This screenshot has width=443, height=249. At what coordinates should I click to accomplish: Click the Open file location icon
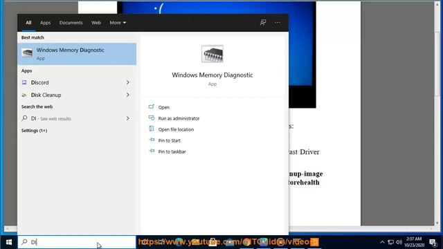[152, 129]
